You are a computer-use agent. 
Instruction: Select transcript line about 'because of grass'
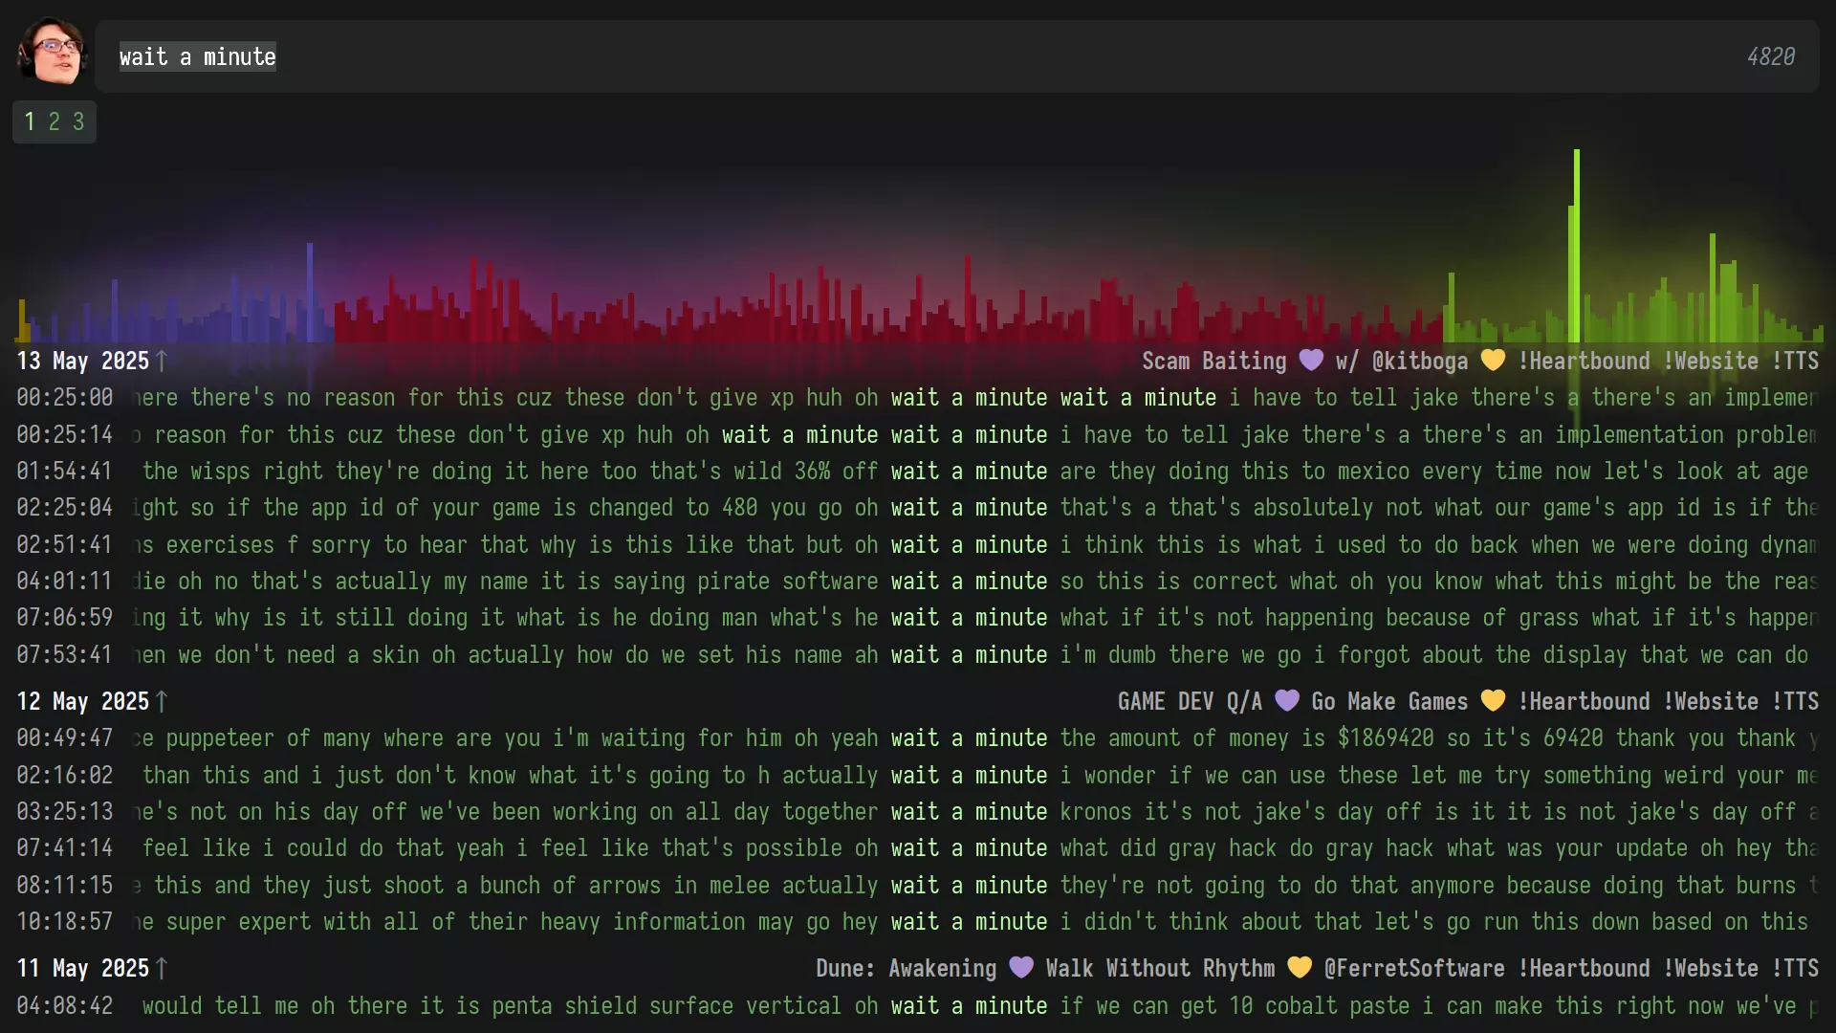coord(975,617)
